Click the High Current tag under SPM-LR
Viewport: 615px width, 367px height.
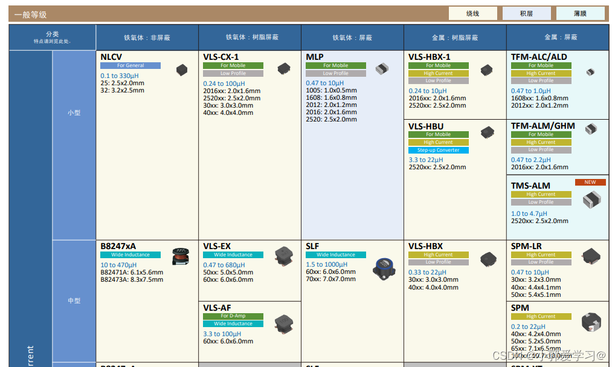[x=541, y=255]
